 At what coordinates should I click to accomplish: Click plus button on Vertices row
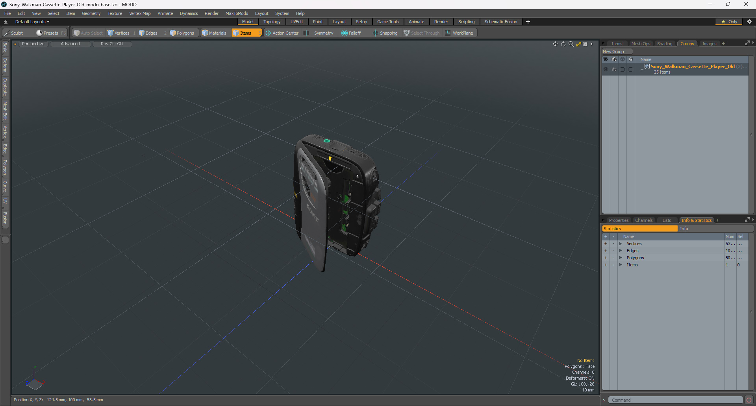[x=606, y=244]
